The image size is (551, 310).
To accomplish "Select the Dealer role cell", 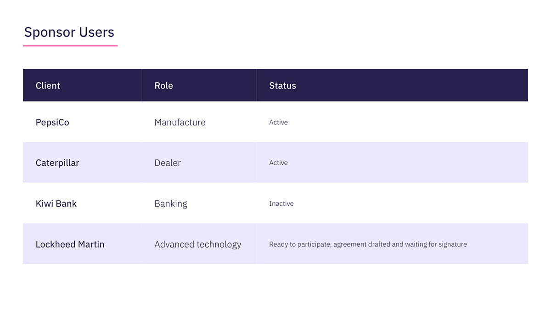I will (168, 163).
